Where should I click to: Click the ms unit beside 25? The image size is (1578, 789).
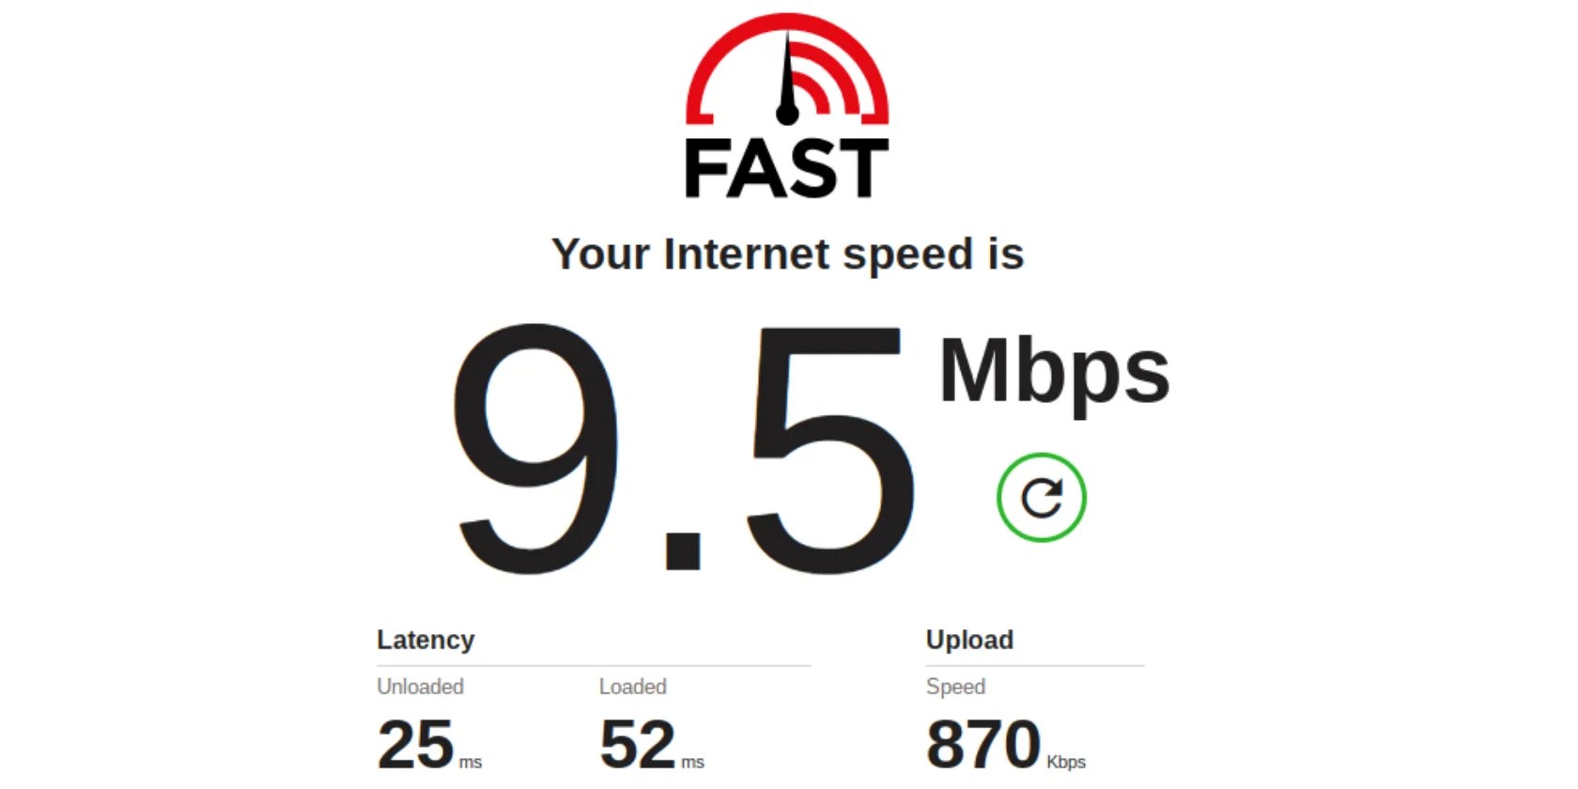(471, 763)
